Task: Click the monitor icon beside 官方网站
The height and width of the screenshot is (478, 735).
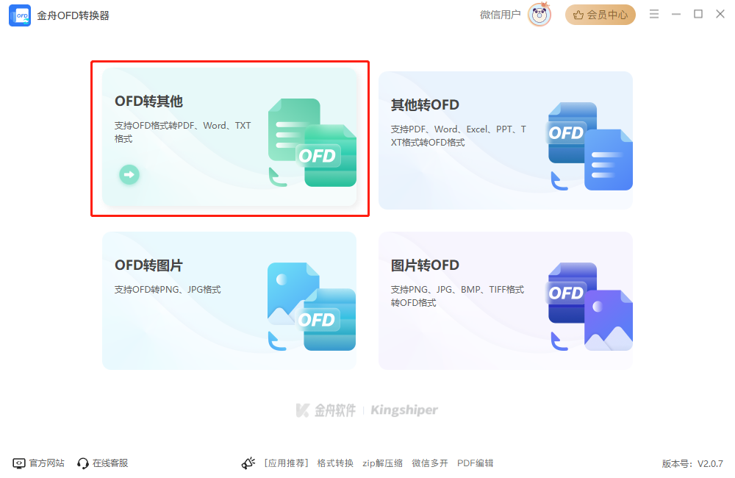Action: tap(19, 463)
